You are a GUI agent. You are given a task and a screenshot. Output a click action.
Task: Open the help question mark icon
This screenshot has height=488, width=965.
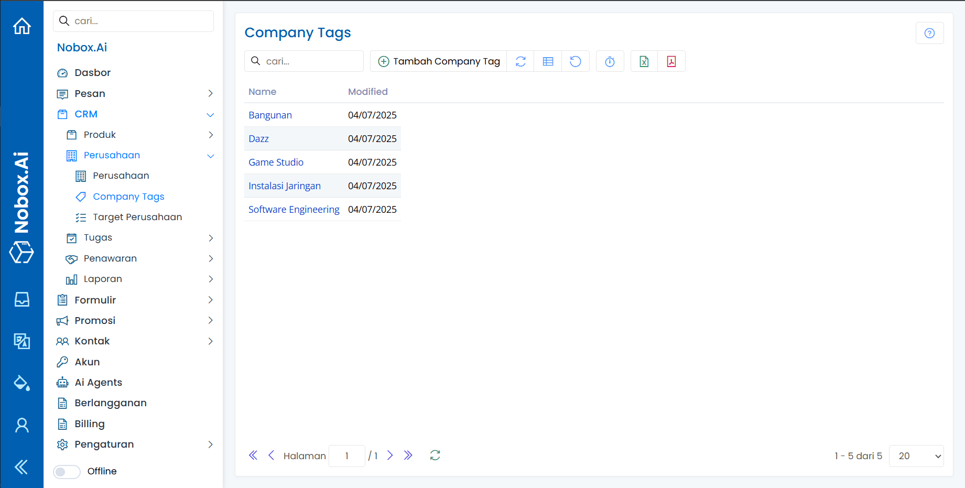click(929, 32)
